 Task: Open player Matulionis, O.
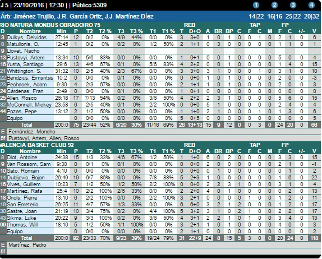tap(23, 44)
